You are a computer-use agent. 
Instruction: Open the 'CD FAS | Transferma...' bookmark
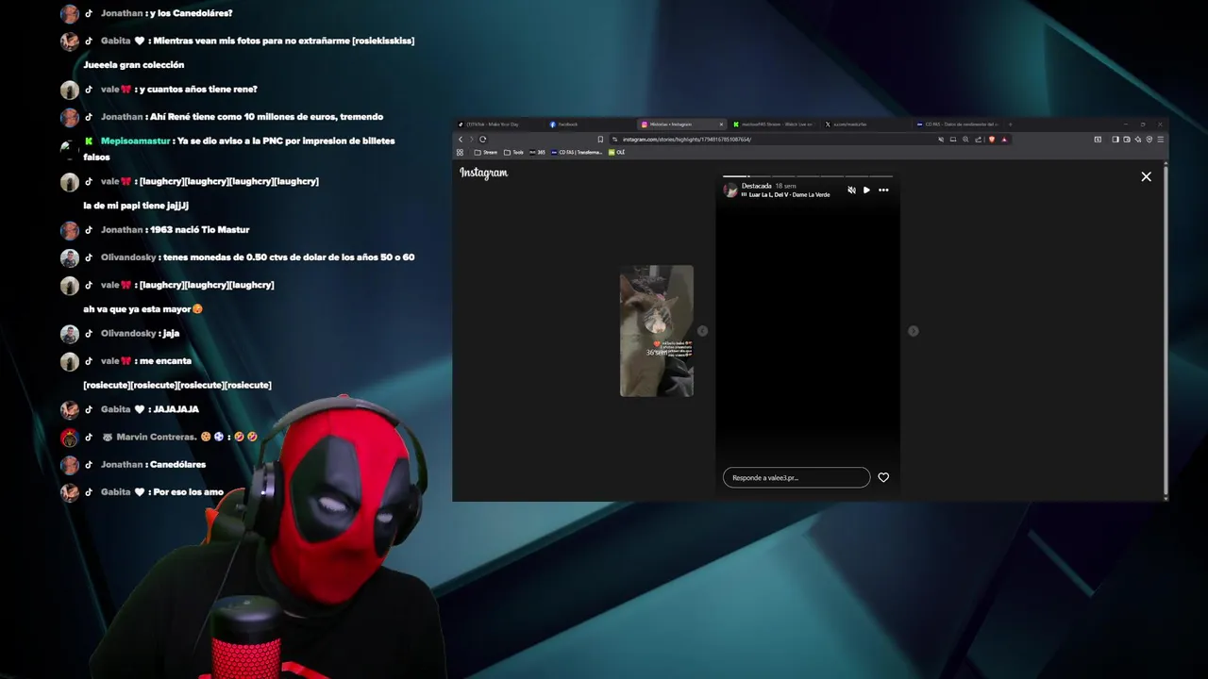(577, 152)
